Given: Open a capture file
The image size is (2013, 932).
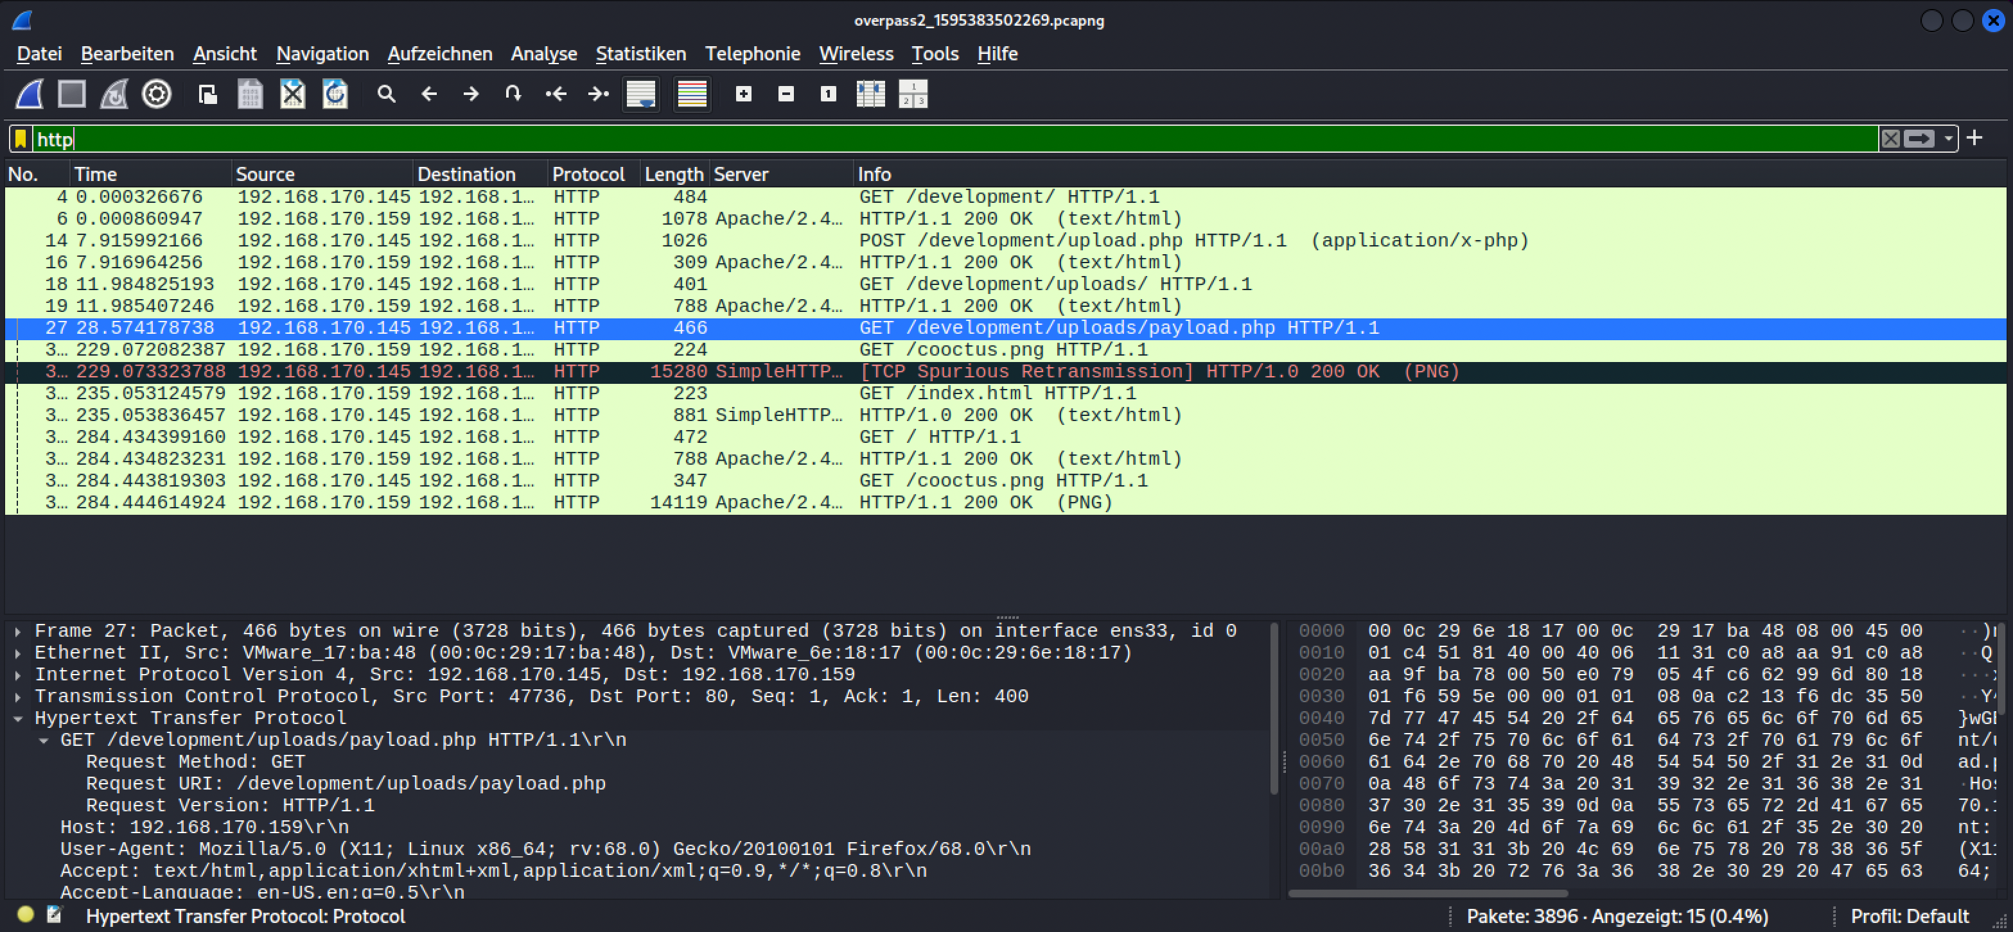Looking at the screenshot, I should point(208,94).
